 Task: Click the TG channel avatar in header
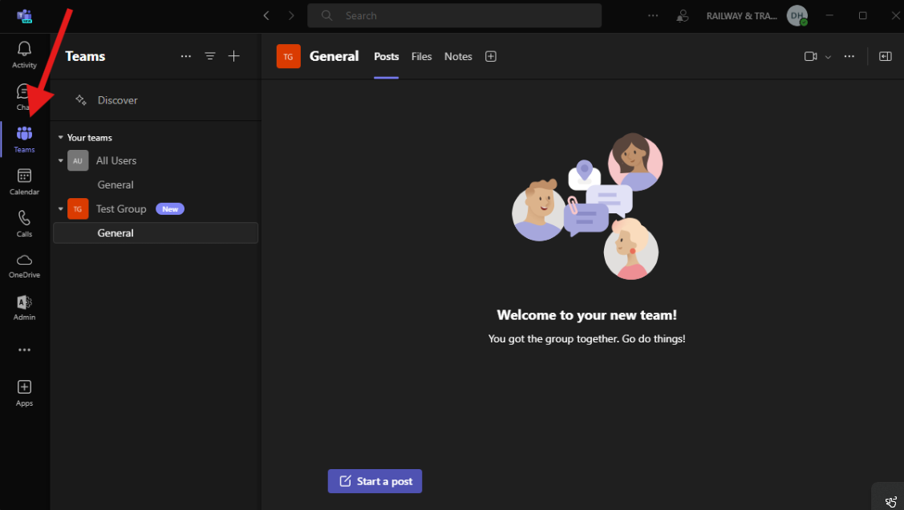288,56
